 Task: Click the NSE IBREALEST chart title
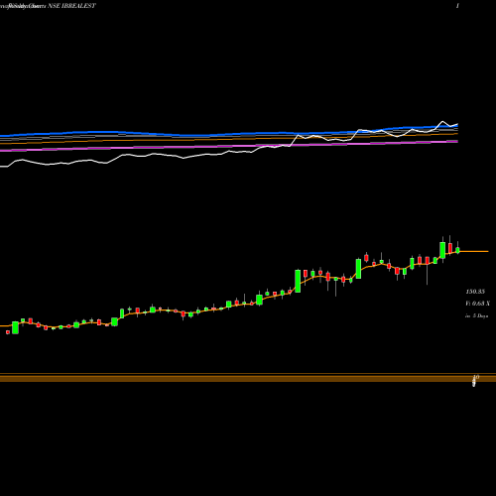(71, 6)
